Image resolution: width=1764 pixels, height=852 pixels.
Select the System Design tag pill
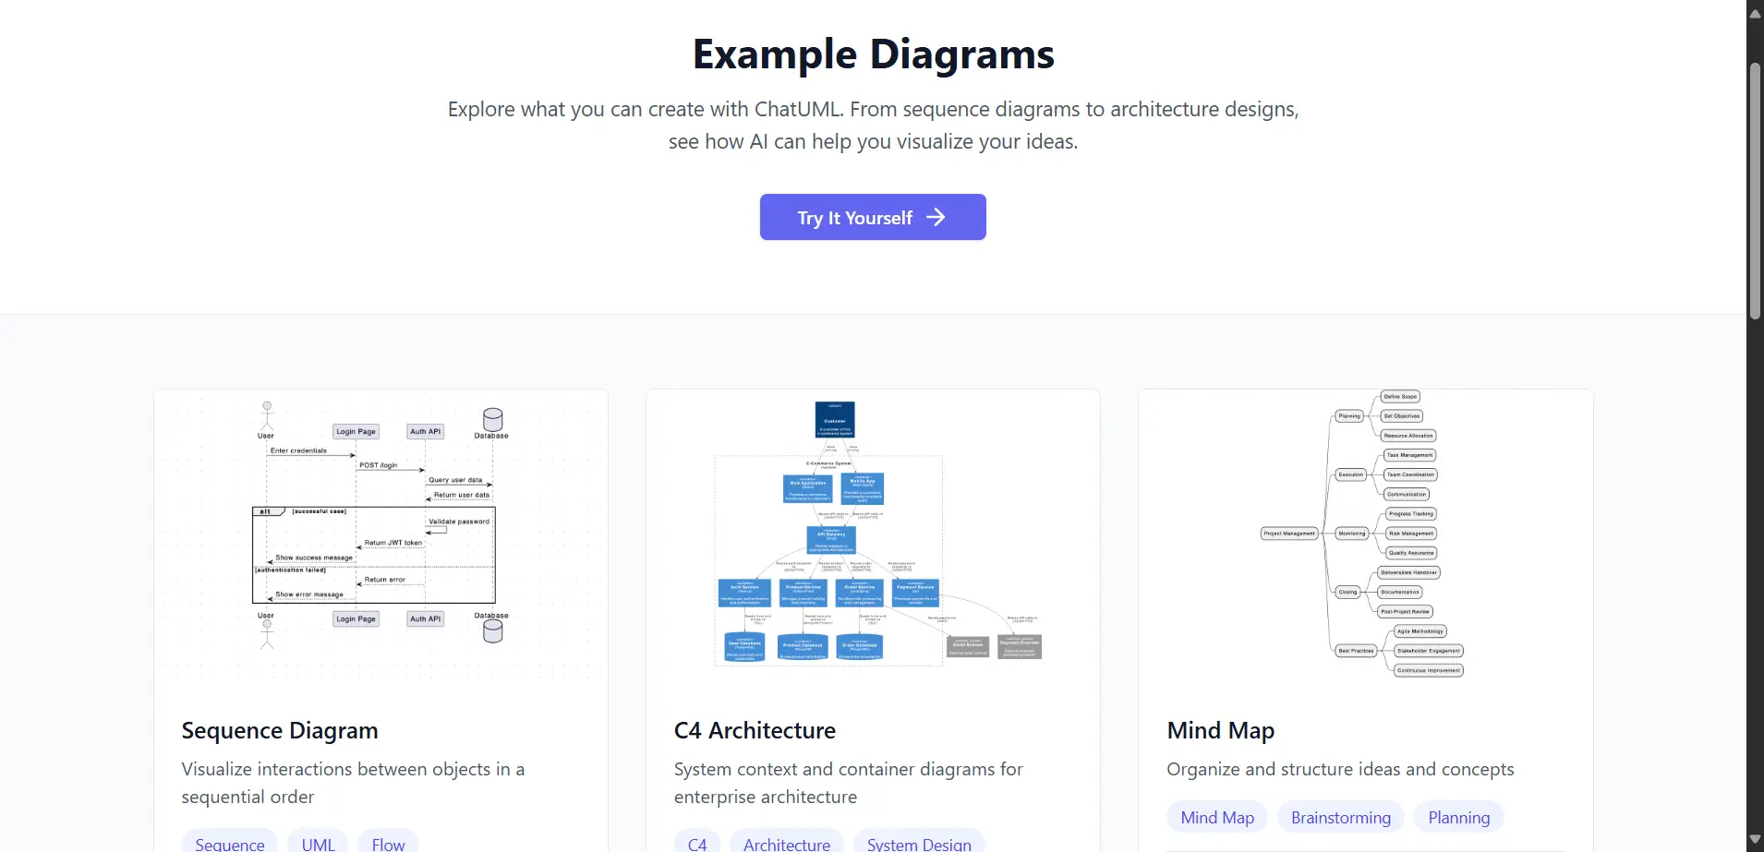click(918, 844)
